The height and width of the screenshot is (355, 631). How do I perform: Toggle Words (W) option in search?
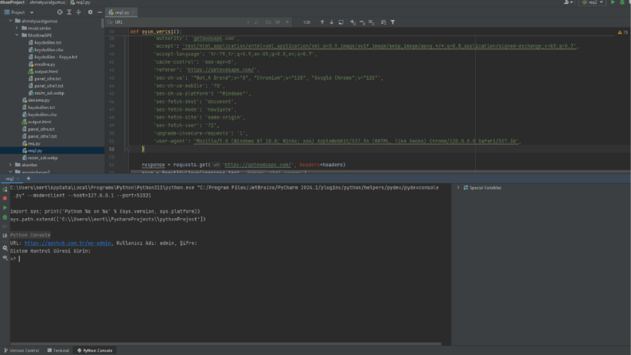tap(278, 22)
